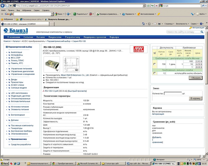The height and width of the screenshot is (166, 208).
Task: Open Favorites star button
Action: 7,19
